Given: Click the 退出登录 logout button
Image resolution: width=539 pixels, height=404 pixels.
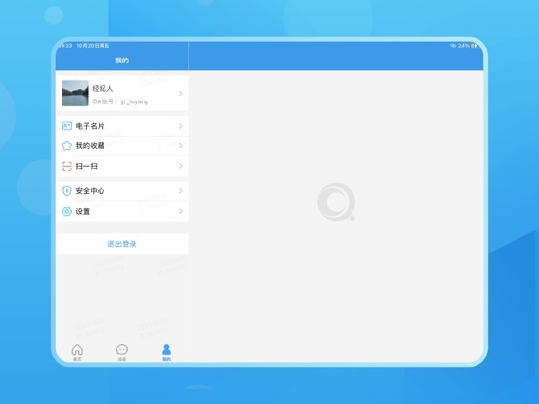Looking at the screenshot, I should [x=122, y=244].
